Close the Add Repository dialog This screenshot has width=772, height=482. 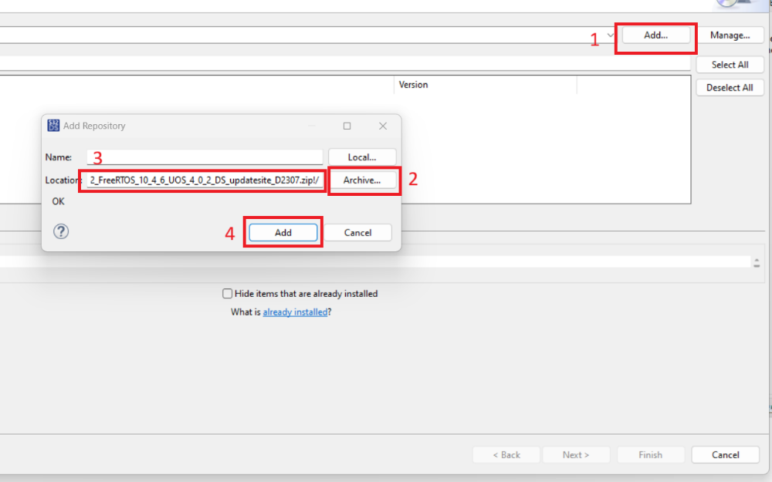coord(383,126)
